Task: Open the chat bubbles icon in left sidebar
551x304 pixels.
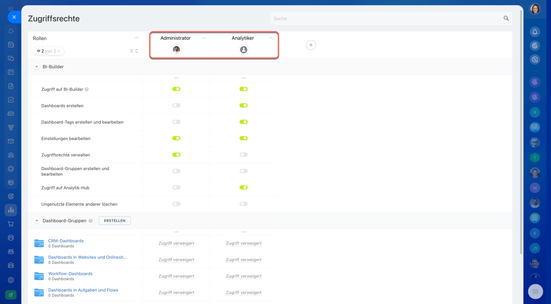Action: click(11, 59)
